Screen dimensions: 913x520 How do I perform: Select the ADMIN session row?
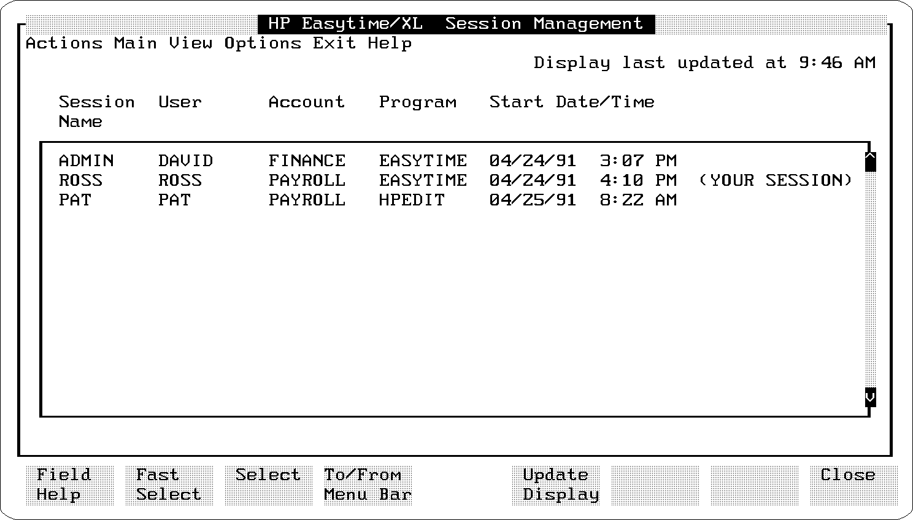pyautogui.click(x=368, y=161)
